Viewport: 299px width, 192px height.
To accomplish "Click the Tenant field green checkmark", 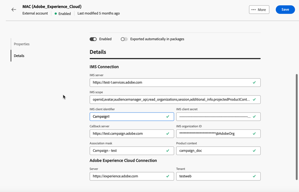I will pyautogui.click(x=254, y=176).
